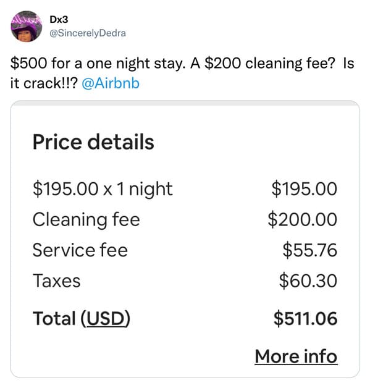Select the Service fee label
Screen dimensions: 370x388
coord(80,250)
